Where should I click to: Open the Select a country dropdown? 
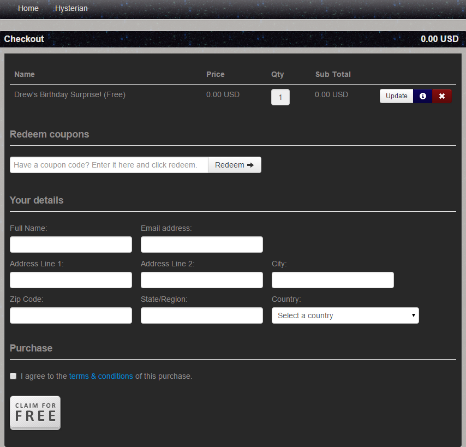click(x=345, y=315)
